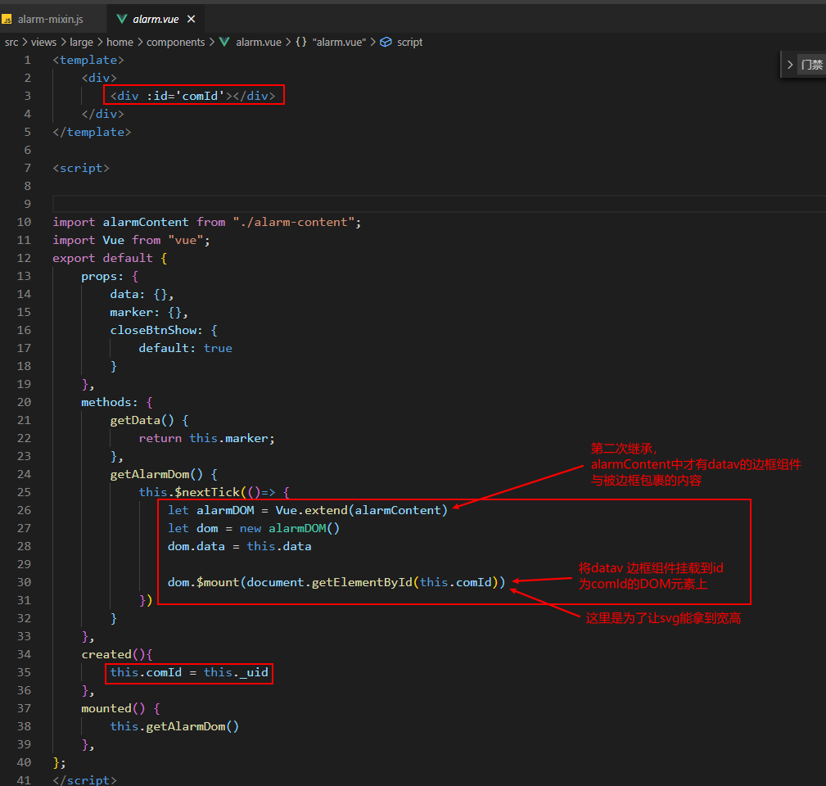Open the components breadcrumb segment
The width and height of the screenshot is (826, 786).
[x=175, y=42]
